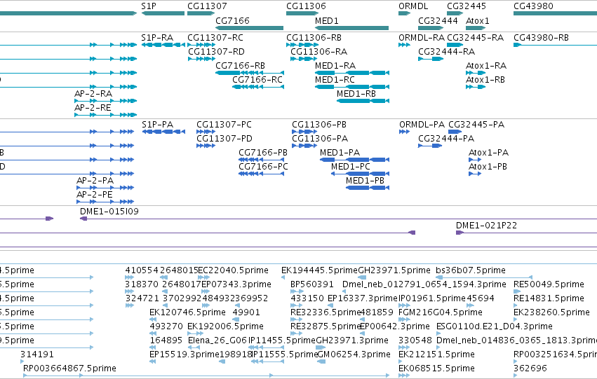Select the CG11306-RA transcript
The width and height of the screenshot is (597, 379).
click(304, 59)
